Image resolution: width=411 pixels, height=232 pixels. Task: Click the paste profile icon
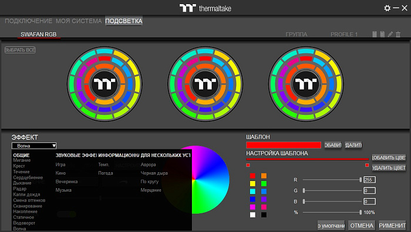[x=382, y=34]
